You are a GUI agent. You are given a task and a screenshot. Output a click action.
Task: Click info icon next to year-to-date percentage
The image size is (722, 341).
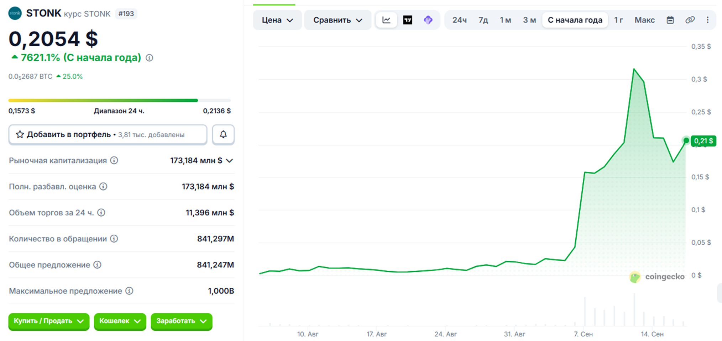150,58
